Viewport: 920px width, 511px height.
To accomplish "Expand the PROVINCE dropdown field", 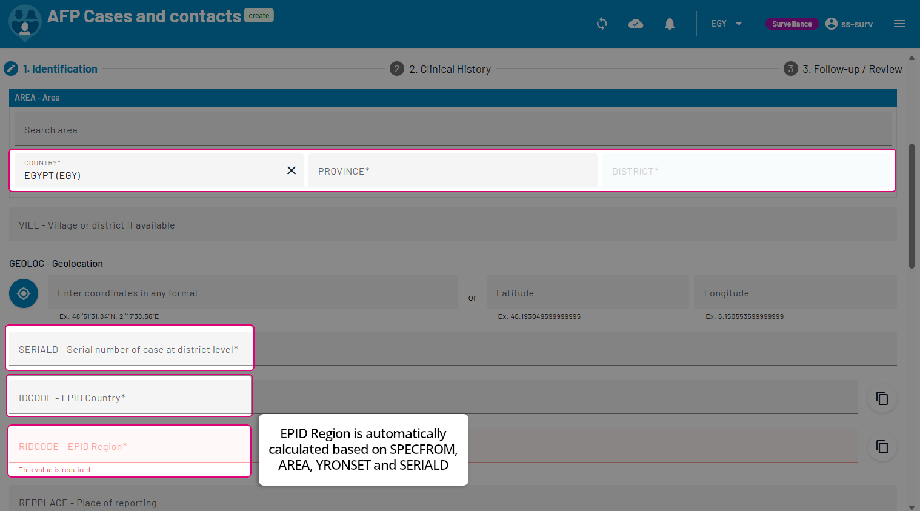I will pos(452,171).
